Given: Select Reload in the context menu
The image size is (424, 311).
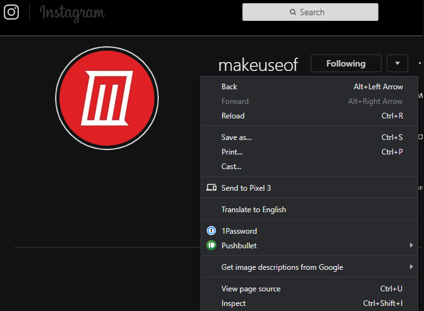Looking at the screenshot, I should pyautogui.click(x=233, y=116).
